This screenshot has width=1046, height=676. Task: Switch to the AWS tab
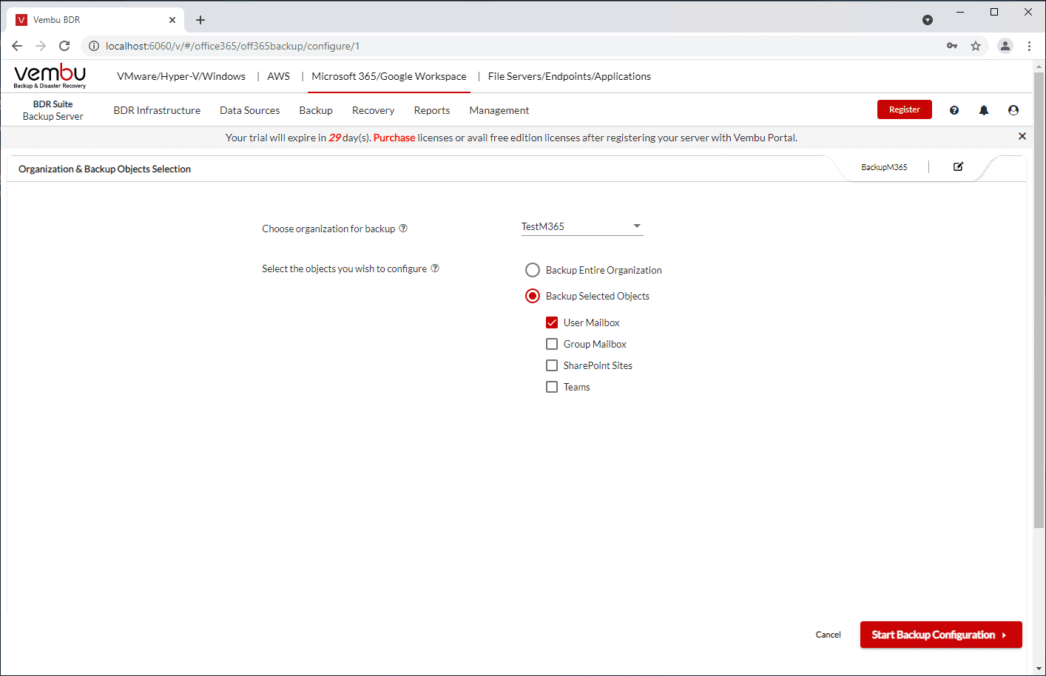click(279, 76)
